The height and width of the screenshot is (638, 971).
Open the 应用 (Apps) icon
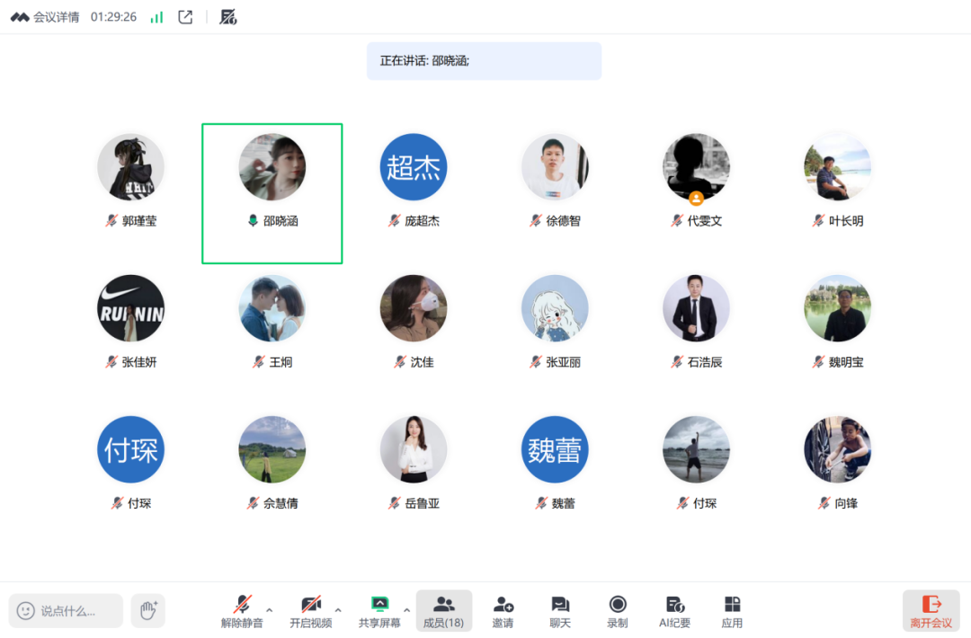coord(732,610)
